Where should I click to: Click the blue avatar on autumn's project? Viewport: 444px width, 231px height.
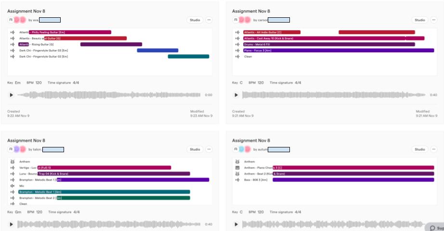coord(242,149)
